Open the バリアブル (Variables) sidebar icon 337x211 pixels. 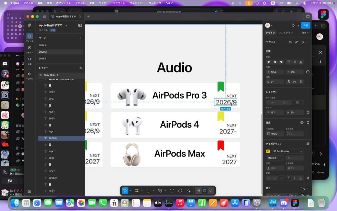pos(29,74)
